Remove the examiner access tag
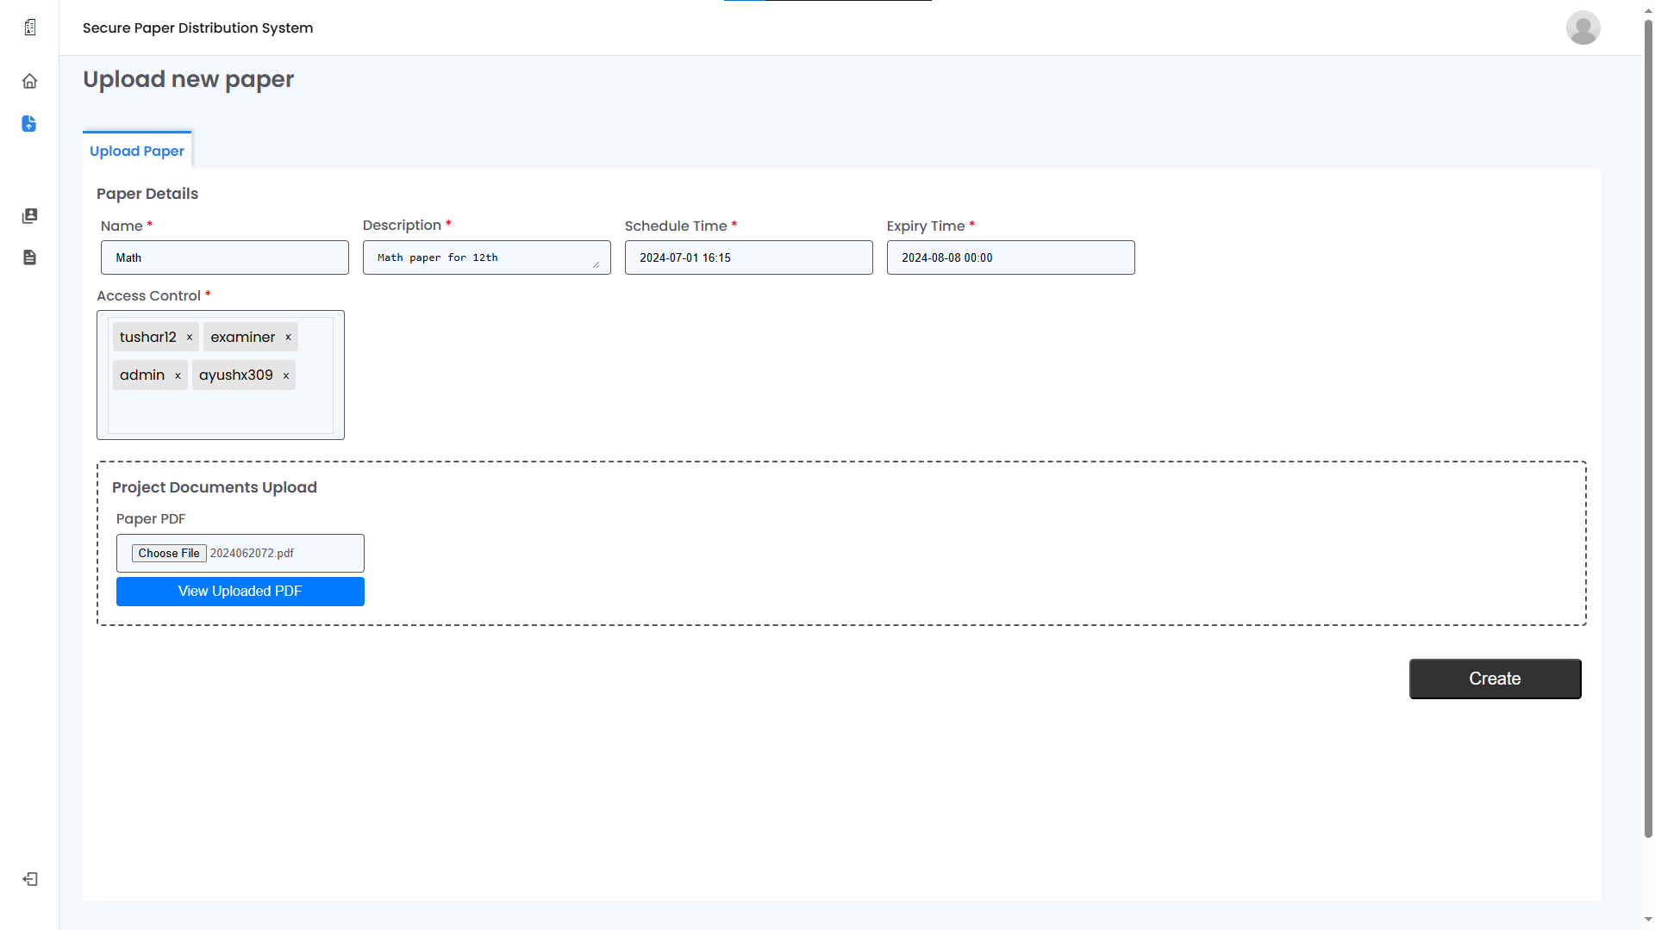The height and width of the screenshot is (930, 1655). click(288, 338)
